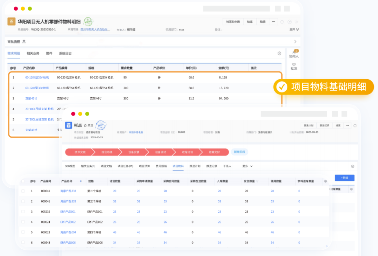Open the 360视图 tab
The image size is (378, 256).
pos(70,166)
